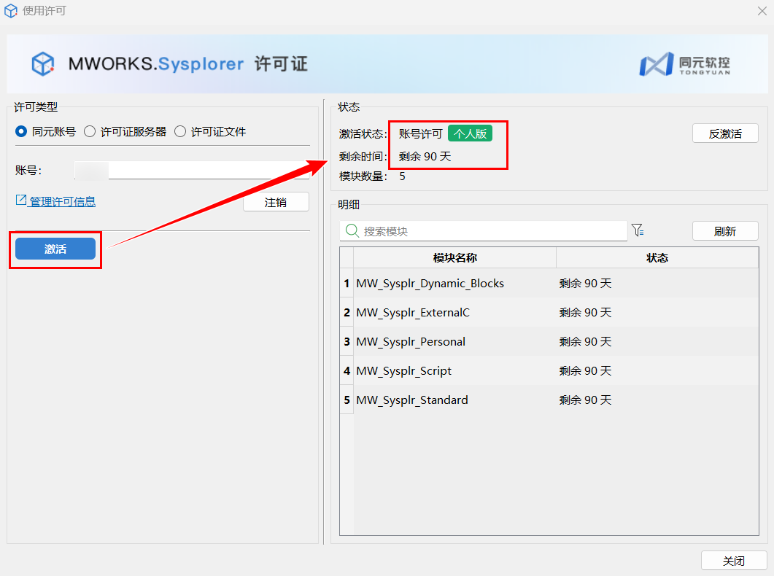This screenshot has width=774, height=576.
Task: Click the magnifier icon in search box
Action: [352, 231]
